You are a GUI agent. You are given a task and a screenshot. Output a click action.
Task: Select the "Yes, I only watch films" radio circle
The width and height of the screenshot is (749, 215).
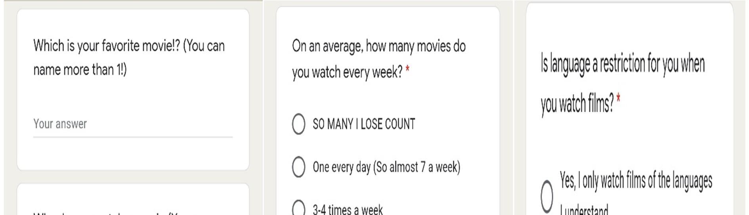click(547, 196)
